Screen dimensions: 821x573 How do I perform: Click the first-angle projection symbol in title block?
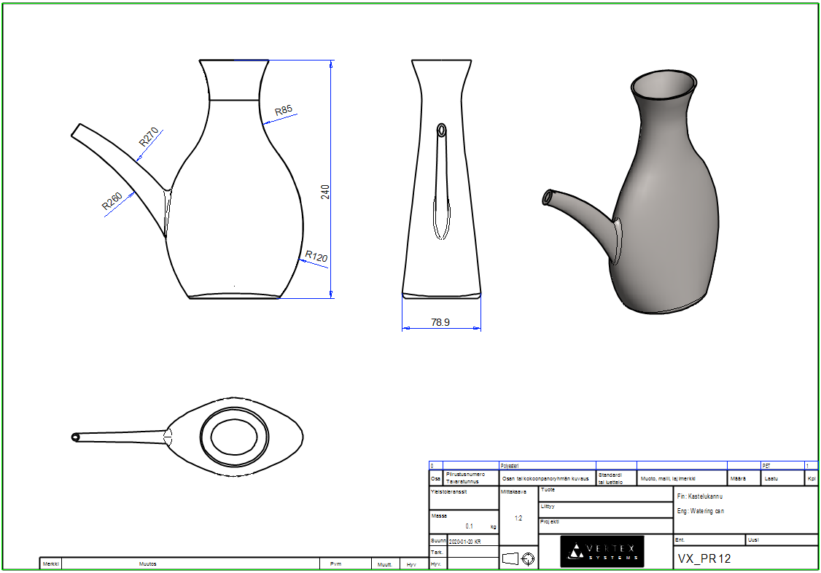tap(519, 558)
